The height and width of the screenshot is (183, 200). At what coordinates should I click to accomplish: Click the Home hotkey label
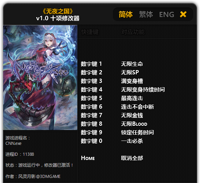[x=88, y=158]
